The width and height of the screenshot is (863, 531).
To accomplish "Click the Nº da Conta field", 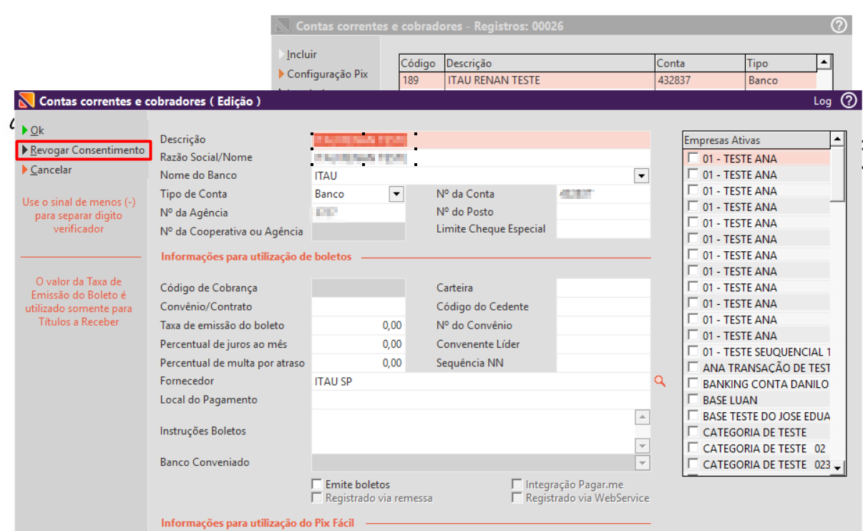I will pos(603,194).
